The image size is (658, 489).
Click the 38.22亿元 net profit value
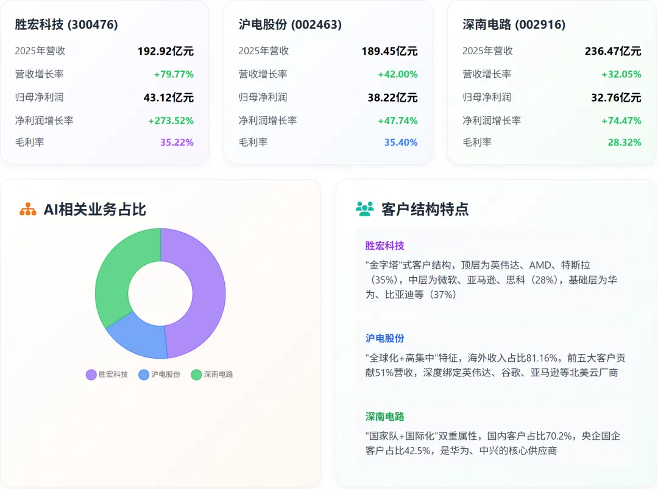coord(393,97)
